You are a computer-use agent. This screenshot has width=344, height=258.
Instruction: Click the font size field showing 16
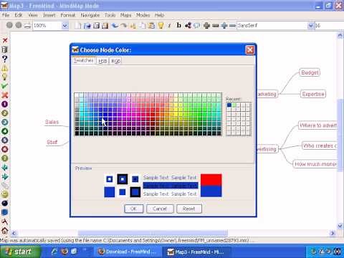point(329,25)
